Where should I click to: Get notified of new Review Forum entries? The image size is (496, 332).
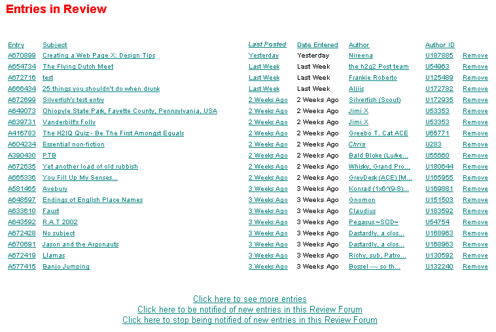tap(250, 309)
